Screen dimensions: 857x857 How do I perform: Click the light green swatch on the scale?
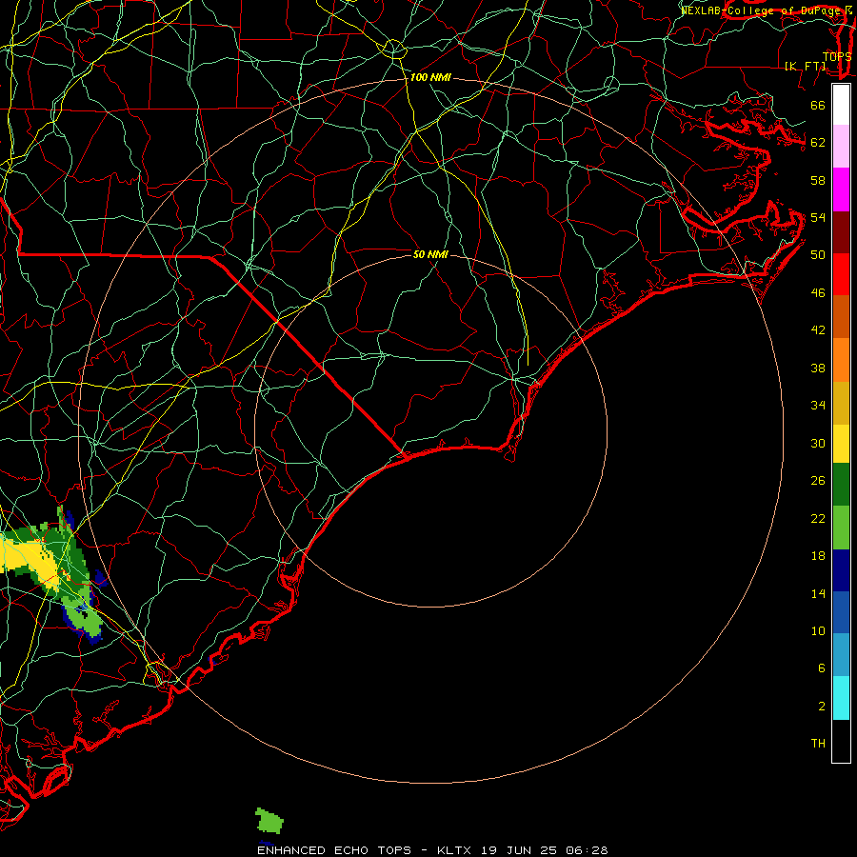click(x=841, y=528)
